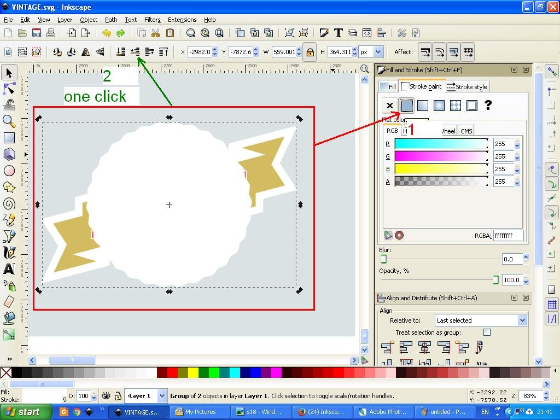Toggle current layer lock icon
This screenshot has width=560, height=420.
coord(118,396)
